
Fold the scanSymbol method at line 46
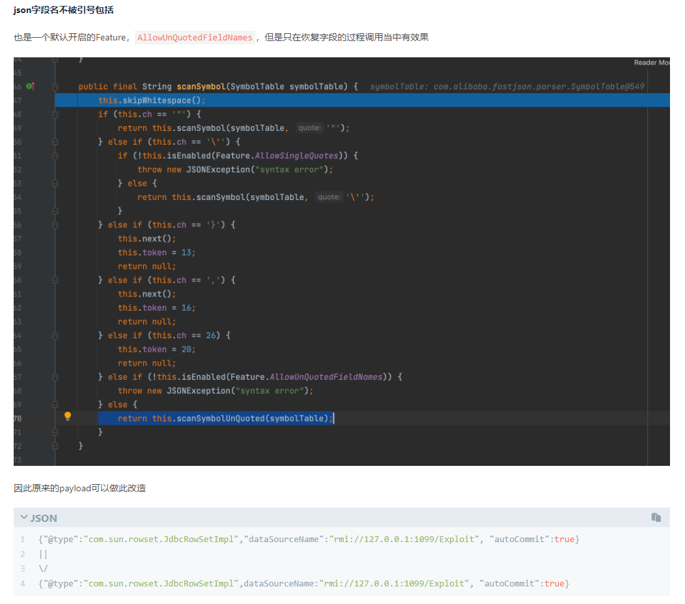click(x=55, y=87)
